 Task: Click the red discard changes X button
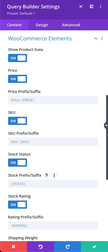[x=13, y=247]
